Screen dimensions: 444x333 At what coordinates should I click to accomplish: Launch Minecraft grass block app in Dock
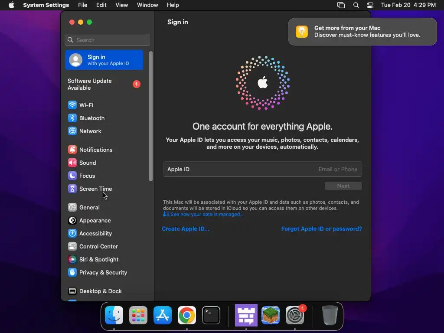(x=271, y=315)
